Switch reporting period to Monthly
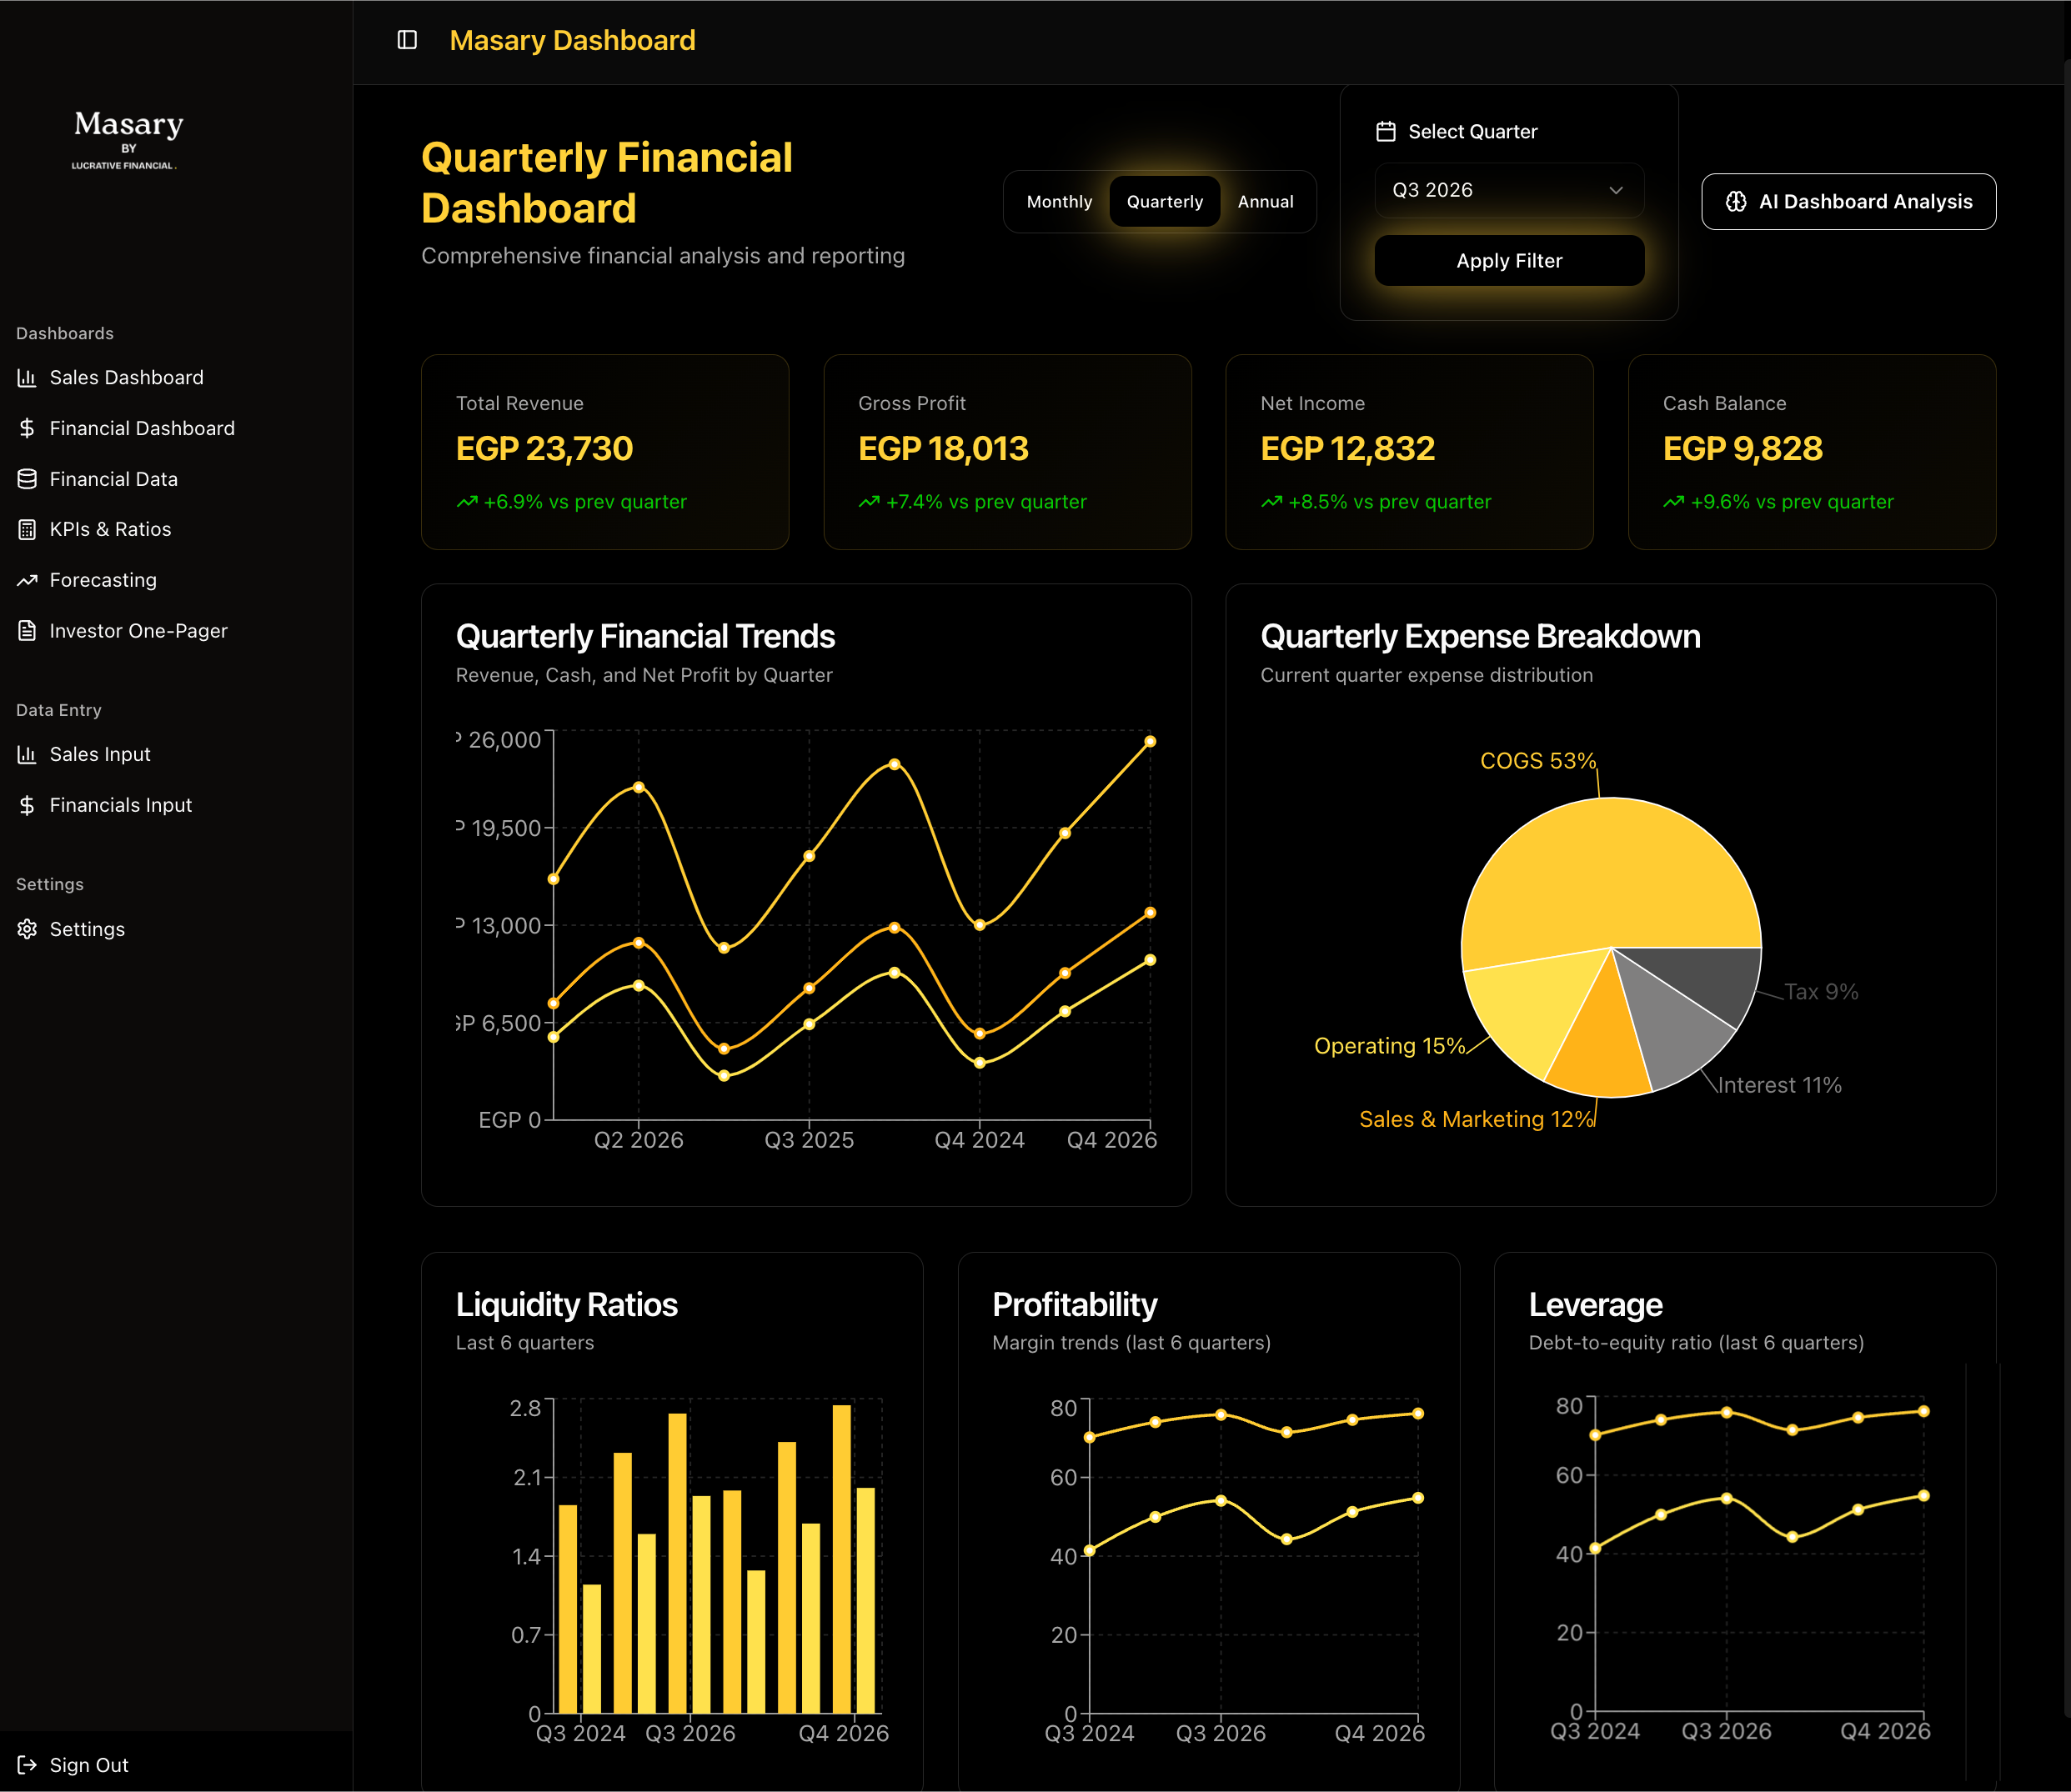This screenshot has height=1792, width=2071. 1060,201
